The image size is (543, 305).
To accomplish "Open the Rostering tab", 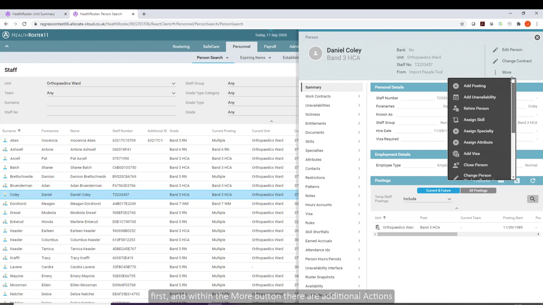I will (x=181, y=47).
